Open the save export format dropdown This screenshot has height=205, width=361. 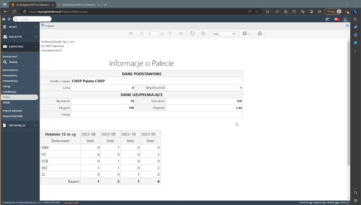click(246, 34)
